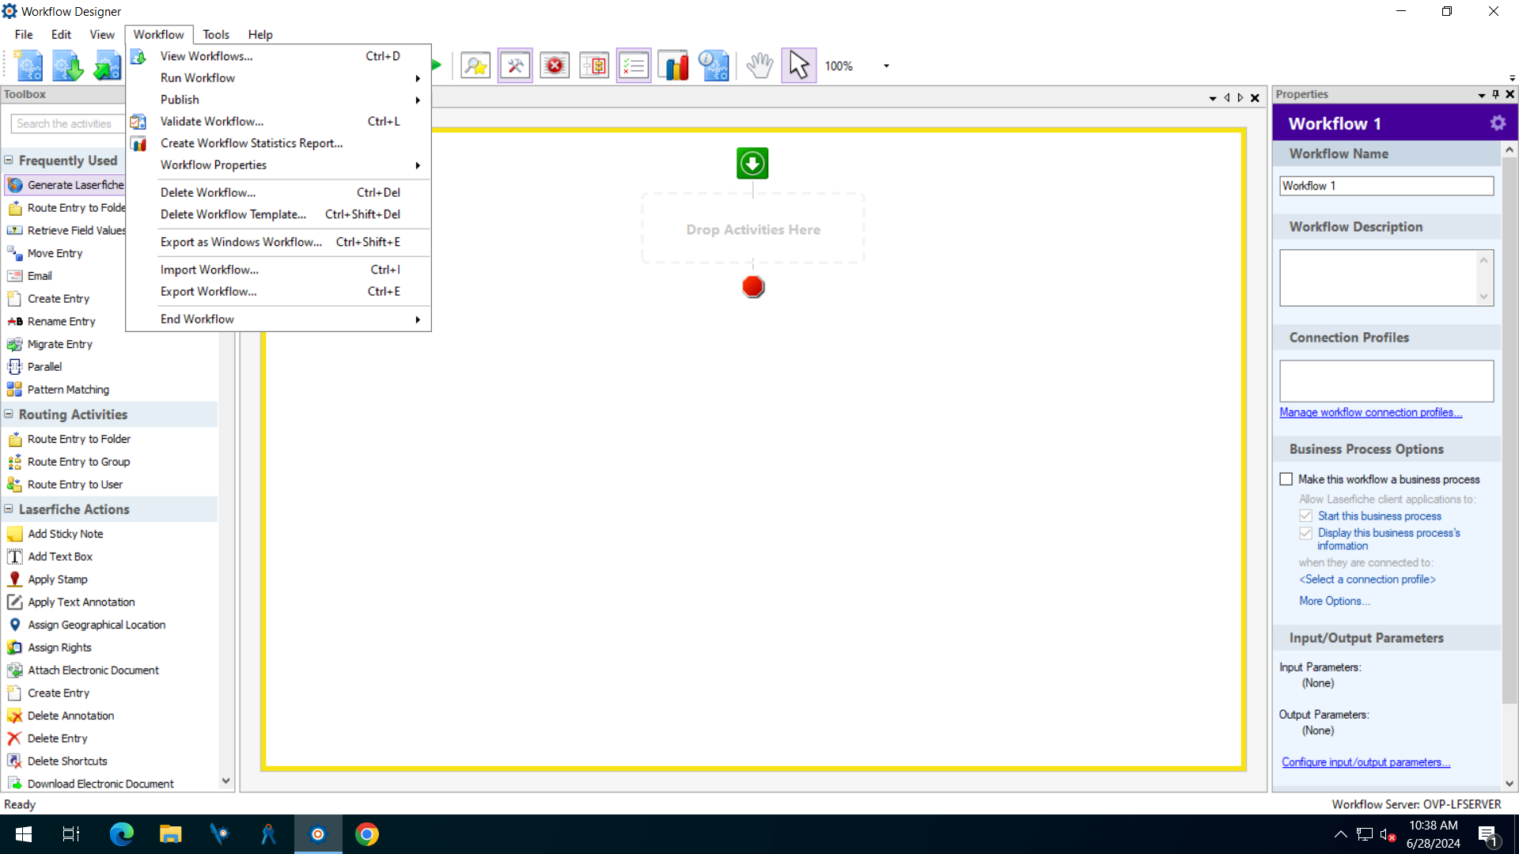Choose Export as Windows Workflow entry
Image resolution: width=1519 pixels, height=854 pixels.
click(x=279, y=242)
